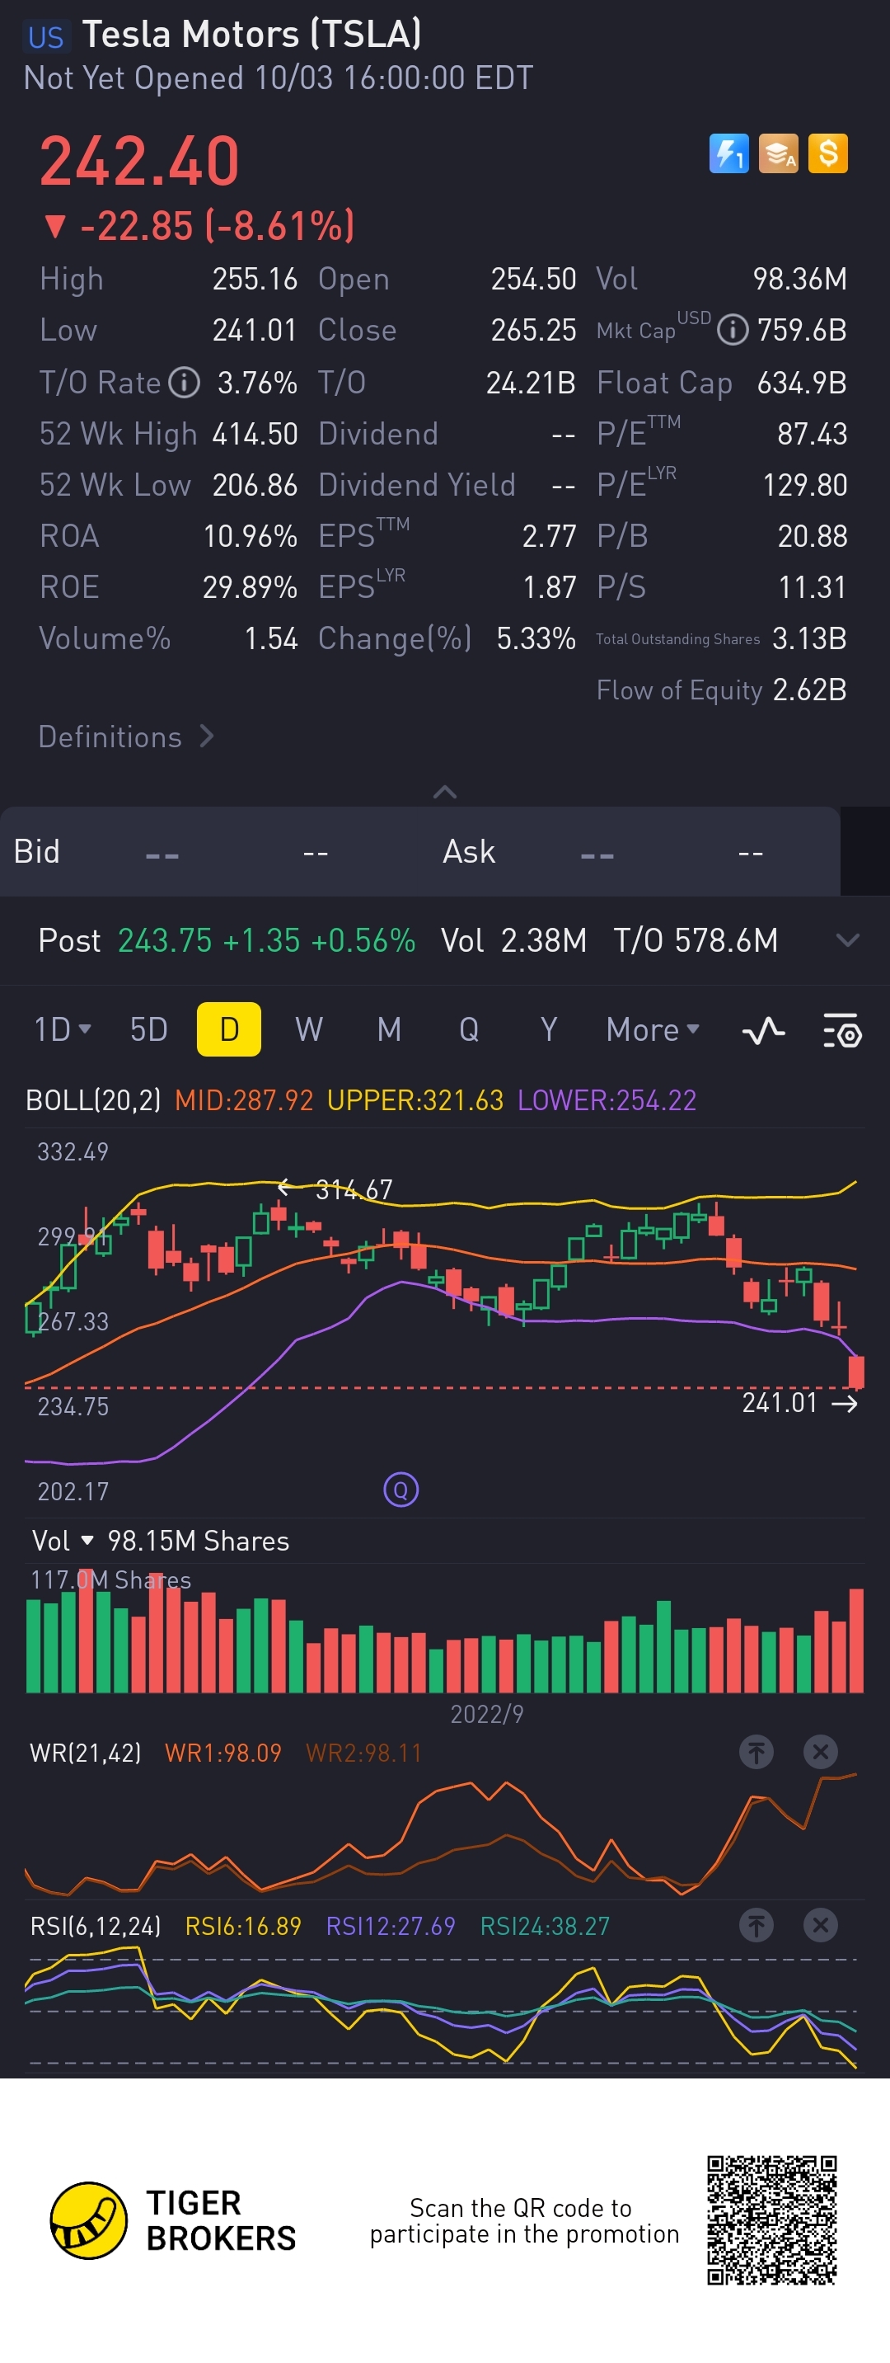The width and height of the screenshot is (890, 2363).
Task: Tap the promotion QR code
Action: coord(772,2219)
